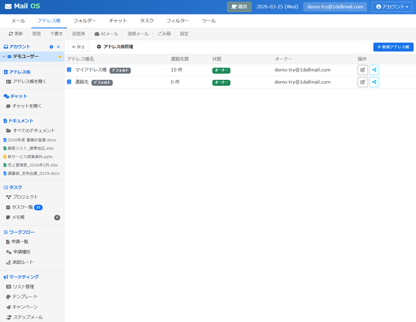
Task: Open 迷惑メール in the toolbar
Action: point(138,34)
